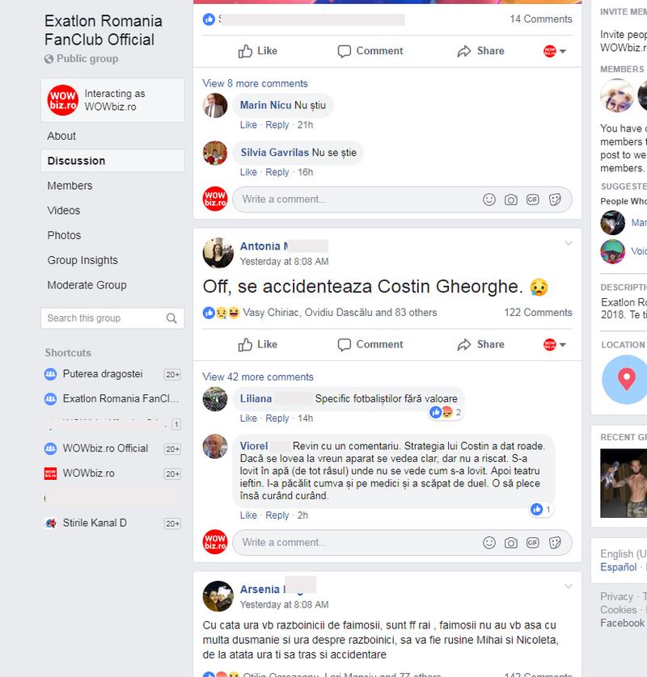Open GIF picker in Antonia's post comment box
The height and width of the screenshot is (677, 647).
[532, 542]
